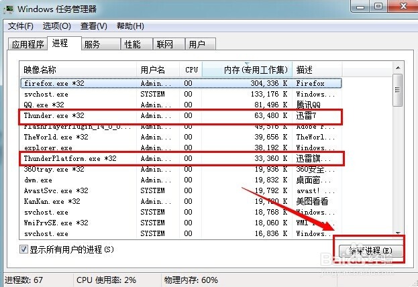Click the CPU 使用率: 2% status entry
This screenshot has height=287, width=418.
107,280
